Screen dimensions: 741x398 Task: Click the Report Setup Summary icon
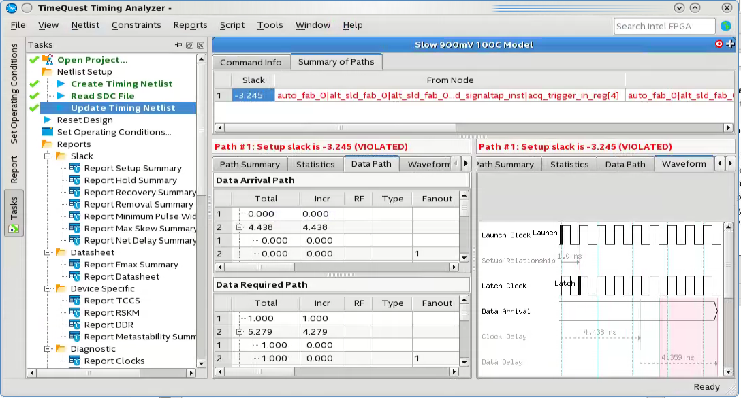[x=75, y=168]
